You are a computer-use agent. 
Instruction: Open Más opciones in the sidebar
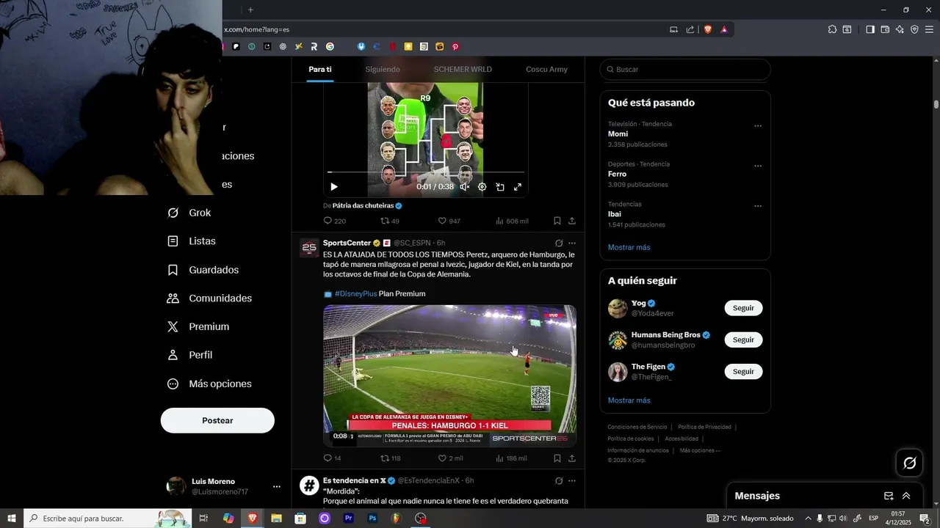[209, 384]
